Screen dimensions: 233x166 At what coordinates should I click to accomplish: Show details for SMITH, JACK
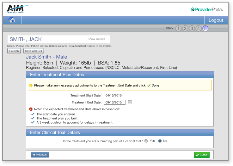point(96,39)
